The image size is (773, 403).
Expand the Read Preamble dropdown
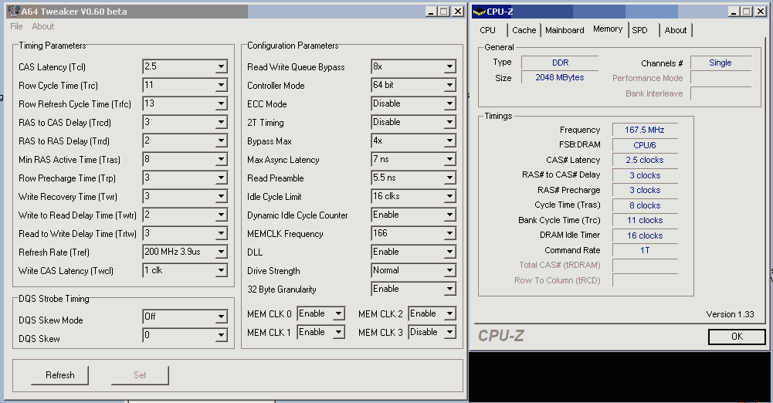pos(449,178)
